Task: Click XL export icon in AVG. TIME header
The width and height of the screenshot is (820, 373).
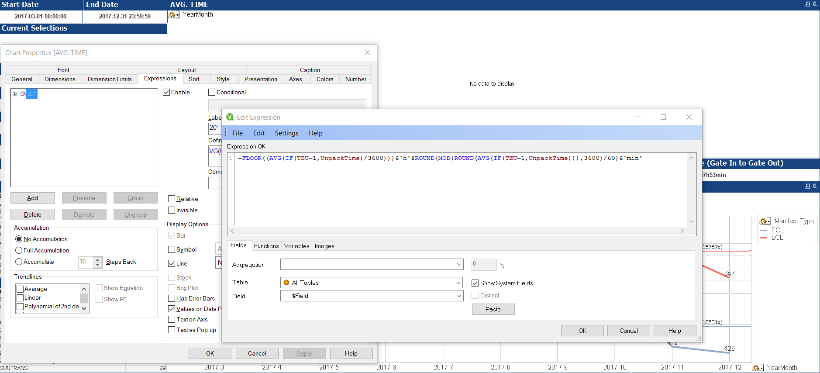Action: click(815, 4)
